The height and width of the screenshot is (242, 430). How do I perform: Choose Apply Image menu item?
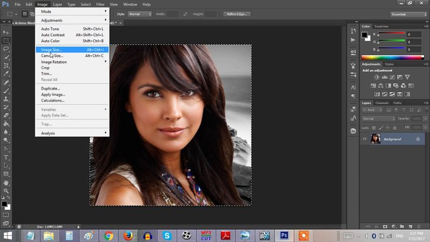pos(73,94)
